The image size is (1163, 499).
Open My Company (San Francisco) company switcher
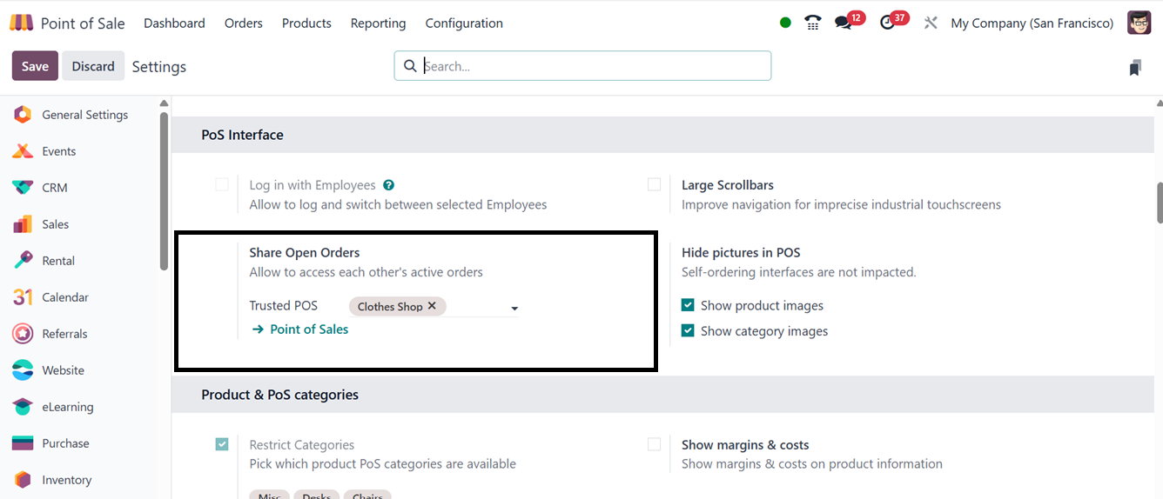click(1032, 23)
